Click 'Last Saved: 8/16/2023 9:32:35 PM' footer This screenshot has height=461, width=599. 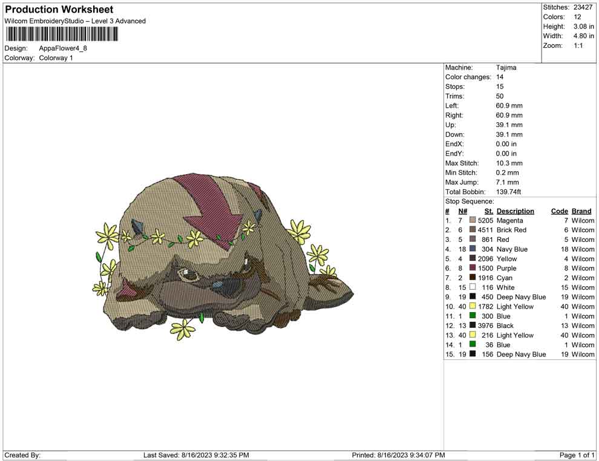click(196, 455)
